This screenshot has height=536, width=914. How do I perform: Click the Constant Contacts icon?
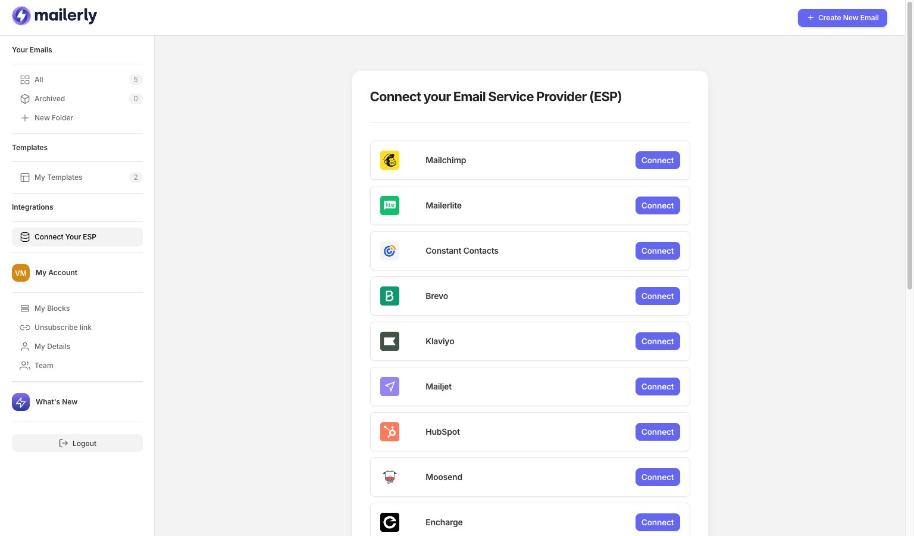click(390, 251)
